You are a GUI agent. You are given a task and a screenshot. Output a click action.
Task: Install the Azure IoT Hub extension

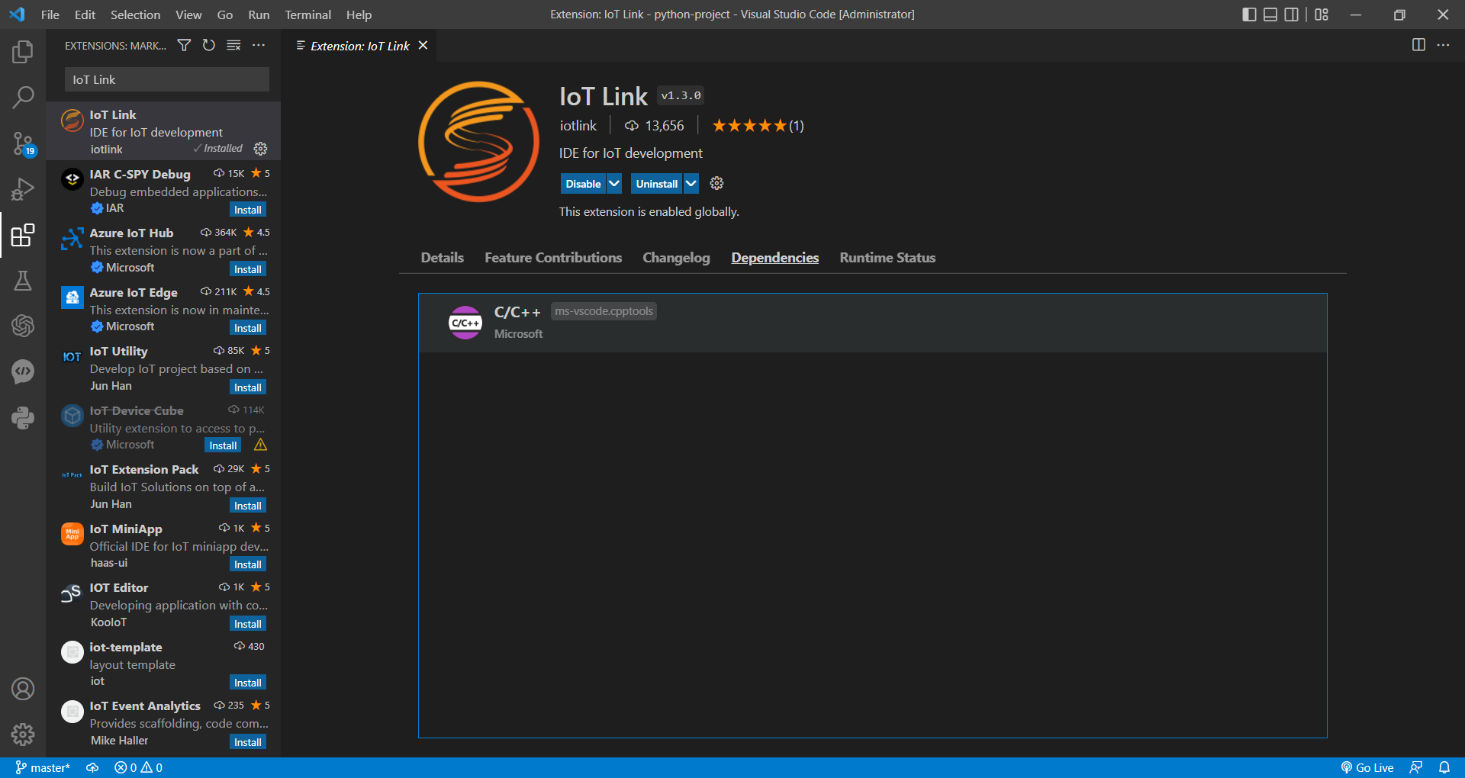tap(248, 269)
